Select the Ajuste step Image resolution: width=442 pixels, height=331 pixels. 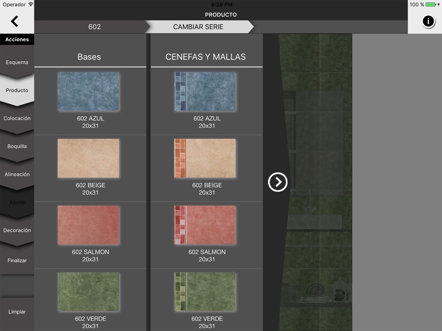17,202
